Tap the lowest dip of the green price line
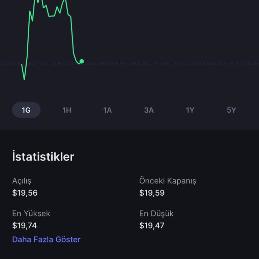The image size is (259, 259). tap(24, 79)
